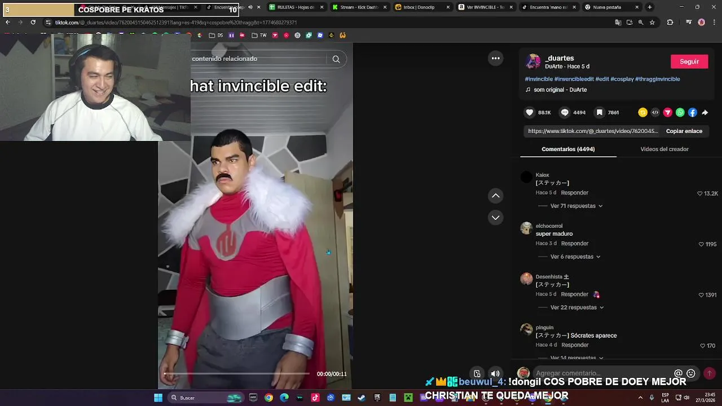This screenshot has height=406, width=722.
Task: Open the Windows Start menu
Action: point(159,398)
